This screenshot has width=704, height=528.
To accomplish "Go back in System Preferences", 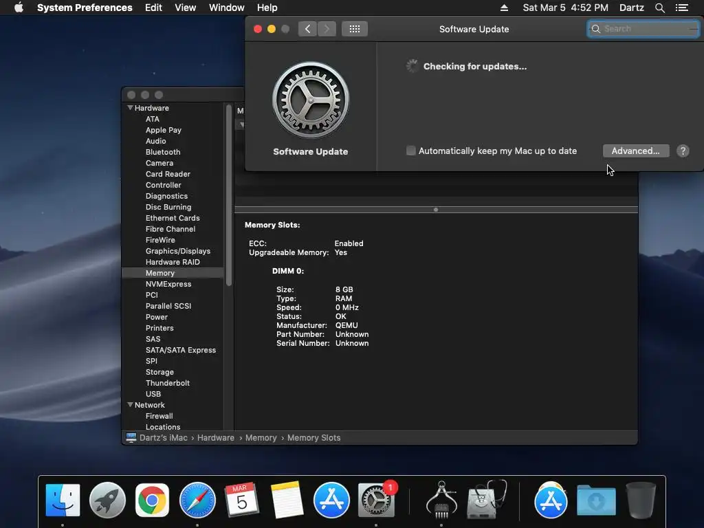I will [307, 29].
